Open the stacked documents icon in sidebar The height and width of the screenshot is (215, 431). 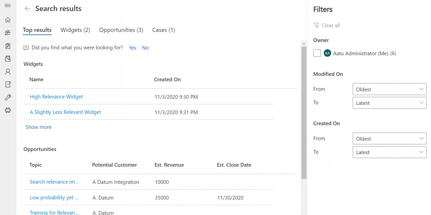coord(8,59)
